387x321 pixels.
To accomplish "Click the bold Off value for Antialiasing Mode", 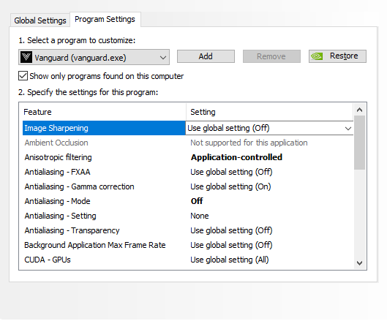I will [197, 201].
